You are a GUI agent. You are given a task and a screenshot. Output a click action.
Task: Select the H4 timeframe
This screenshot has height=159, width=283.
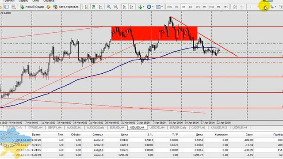[x=184, y=7]
